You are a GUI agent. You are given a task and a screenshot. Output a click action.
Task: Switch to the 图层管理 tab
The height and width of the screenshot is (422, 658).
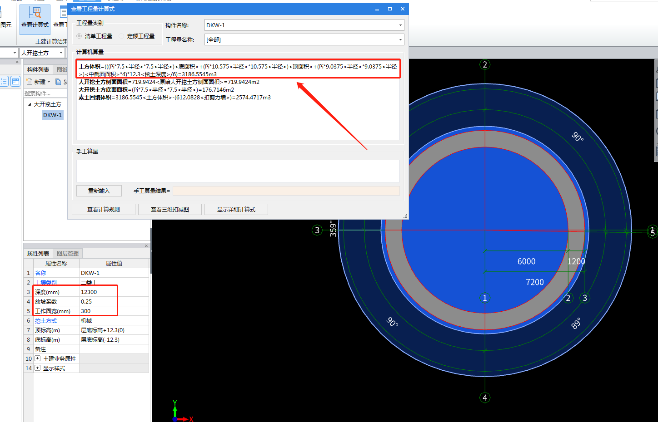click(x=68, y=253)
